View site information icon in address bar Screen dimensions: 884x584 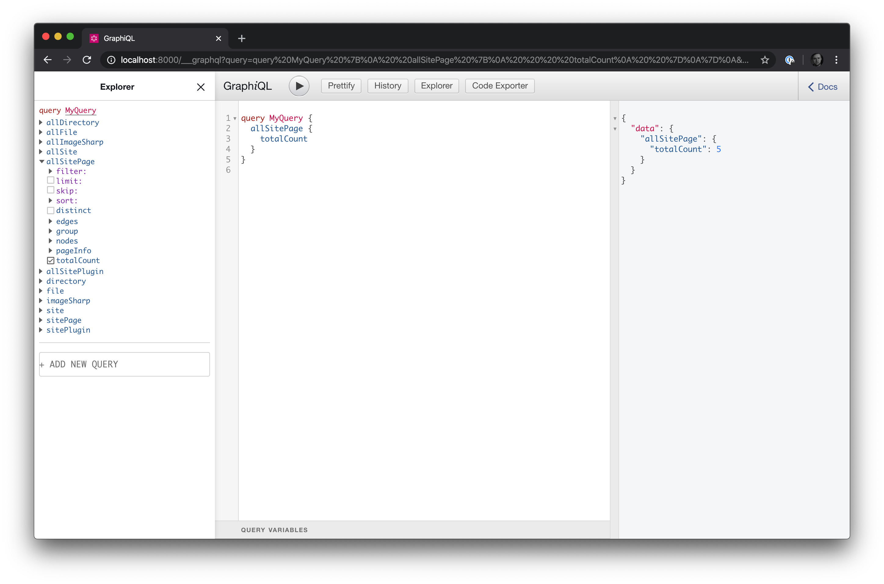111,59
